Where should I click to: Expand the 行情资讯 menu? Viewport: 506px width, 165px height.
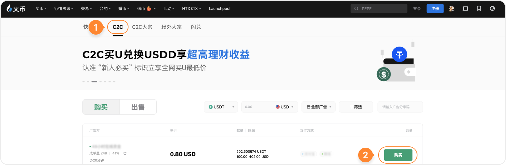[x=64, y=9]
